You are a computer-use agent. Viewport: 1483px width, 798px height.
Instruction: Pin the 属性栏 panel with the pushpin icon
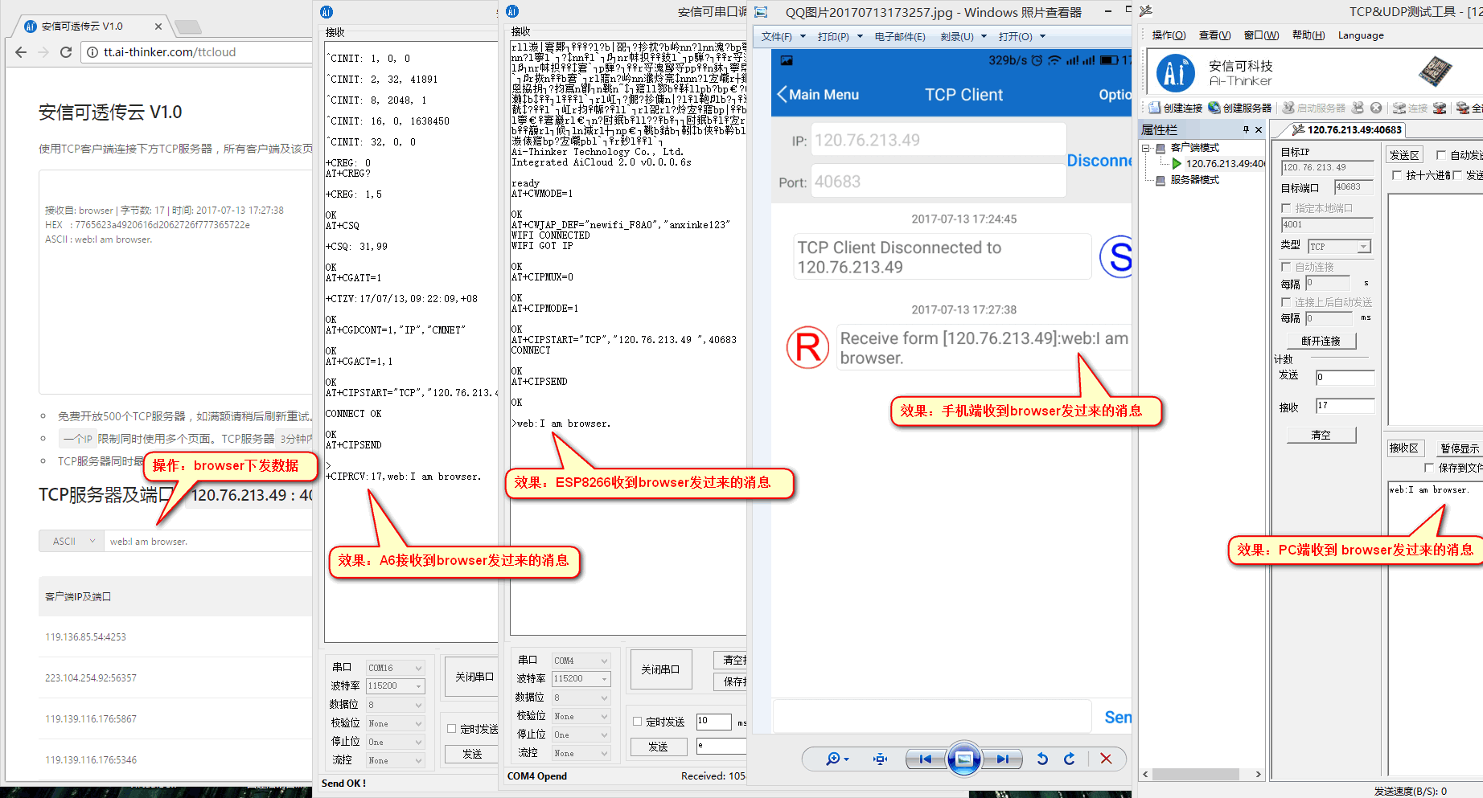(1246, 129)
